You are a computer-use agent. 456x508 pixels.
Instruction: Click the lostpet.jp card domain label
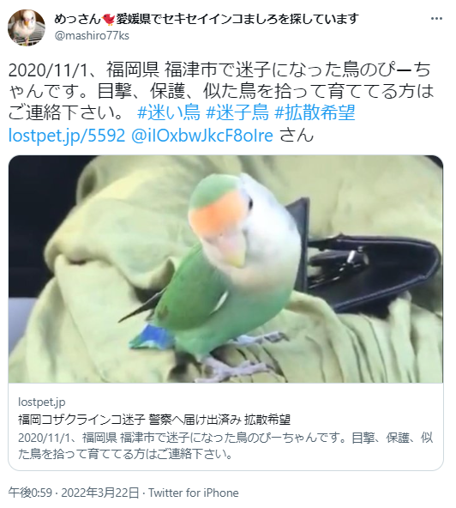point(42,402)
